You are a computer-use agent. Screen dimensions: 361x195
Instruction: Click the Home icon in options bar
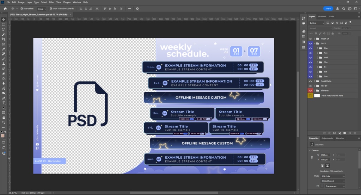5,8
